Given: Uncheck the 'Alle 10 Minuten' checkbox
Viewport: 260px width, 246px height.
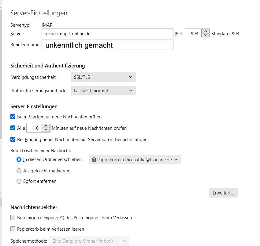Looking at the screenshot, I should tap(13, 128).
